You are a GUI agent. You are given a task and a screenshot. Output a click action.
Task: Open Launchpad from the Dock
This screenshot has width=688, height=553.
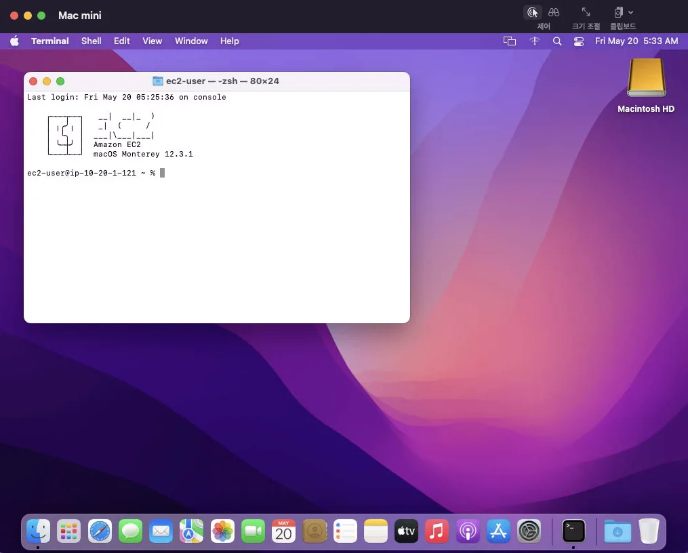pyautogui.click(x=68, y=531)
